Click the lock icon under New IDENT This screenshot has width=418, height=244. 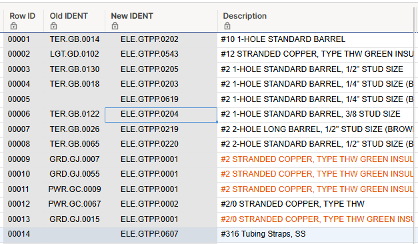pyautogui.click(x=115, y=26)
